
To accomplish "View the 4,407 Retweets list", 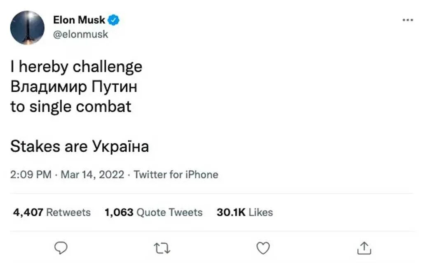I will tap(52, 212).
